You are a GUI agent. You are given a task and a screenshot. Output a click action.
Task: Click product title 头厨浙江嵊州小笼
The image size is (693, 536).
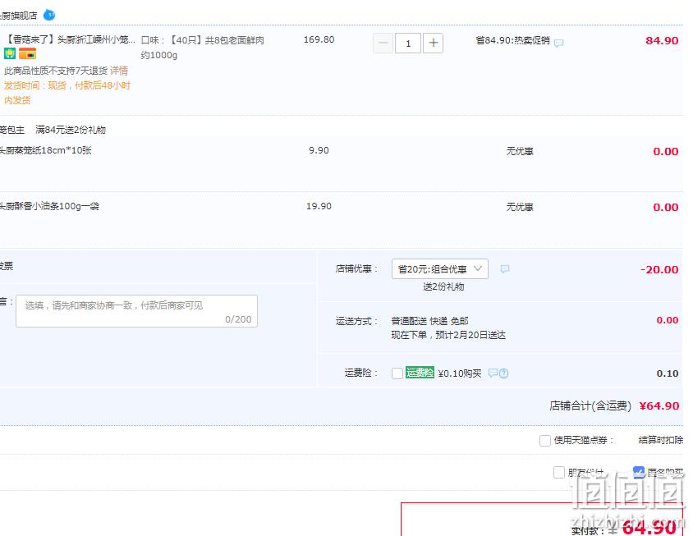click(70, 39)
